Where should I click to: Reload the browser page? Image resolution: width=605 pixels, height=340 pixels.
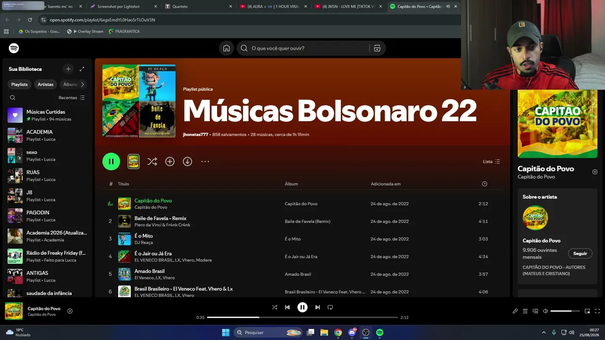click(30, 20)
